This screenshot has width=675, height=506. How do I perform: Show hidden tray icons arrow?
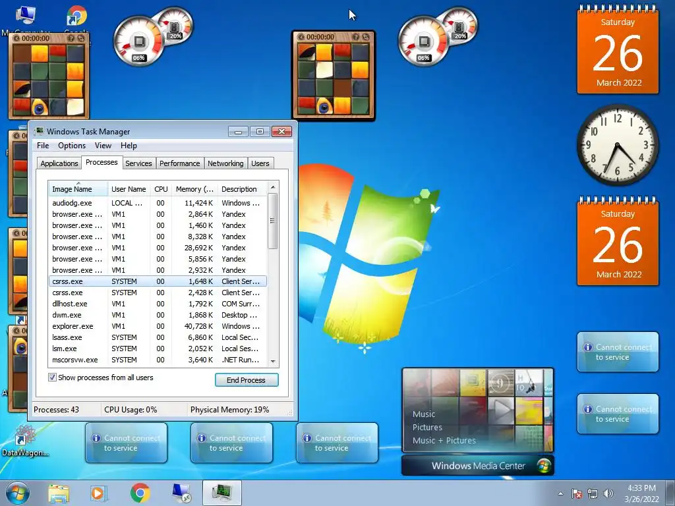560,493
